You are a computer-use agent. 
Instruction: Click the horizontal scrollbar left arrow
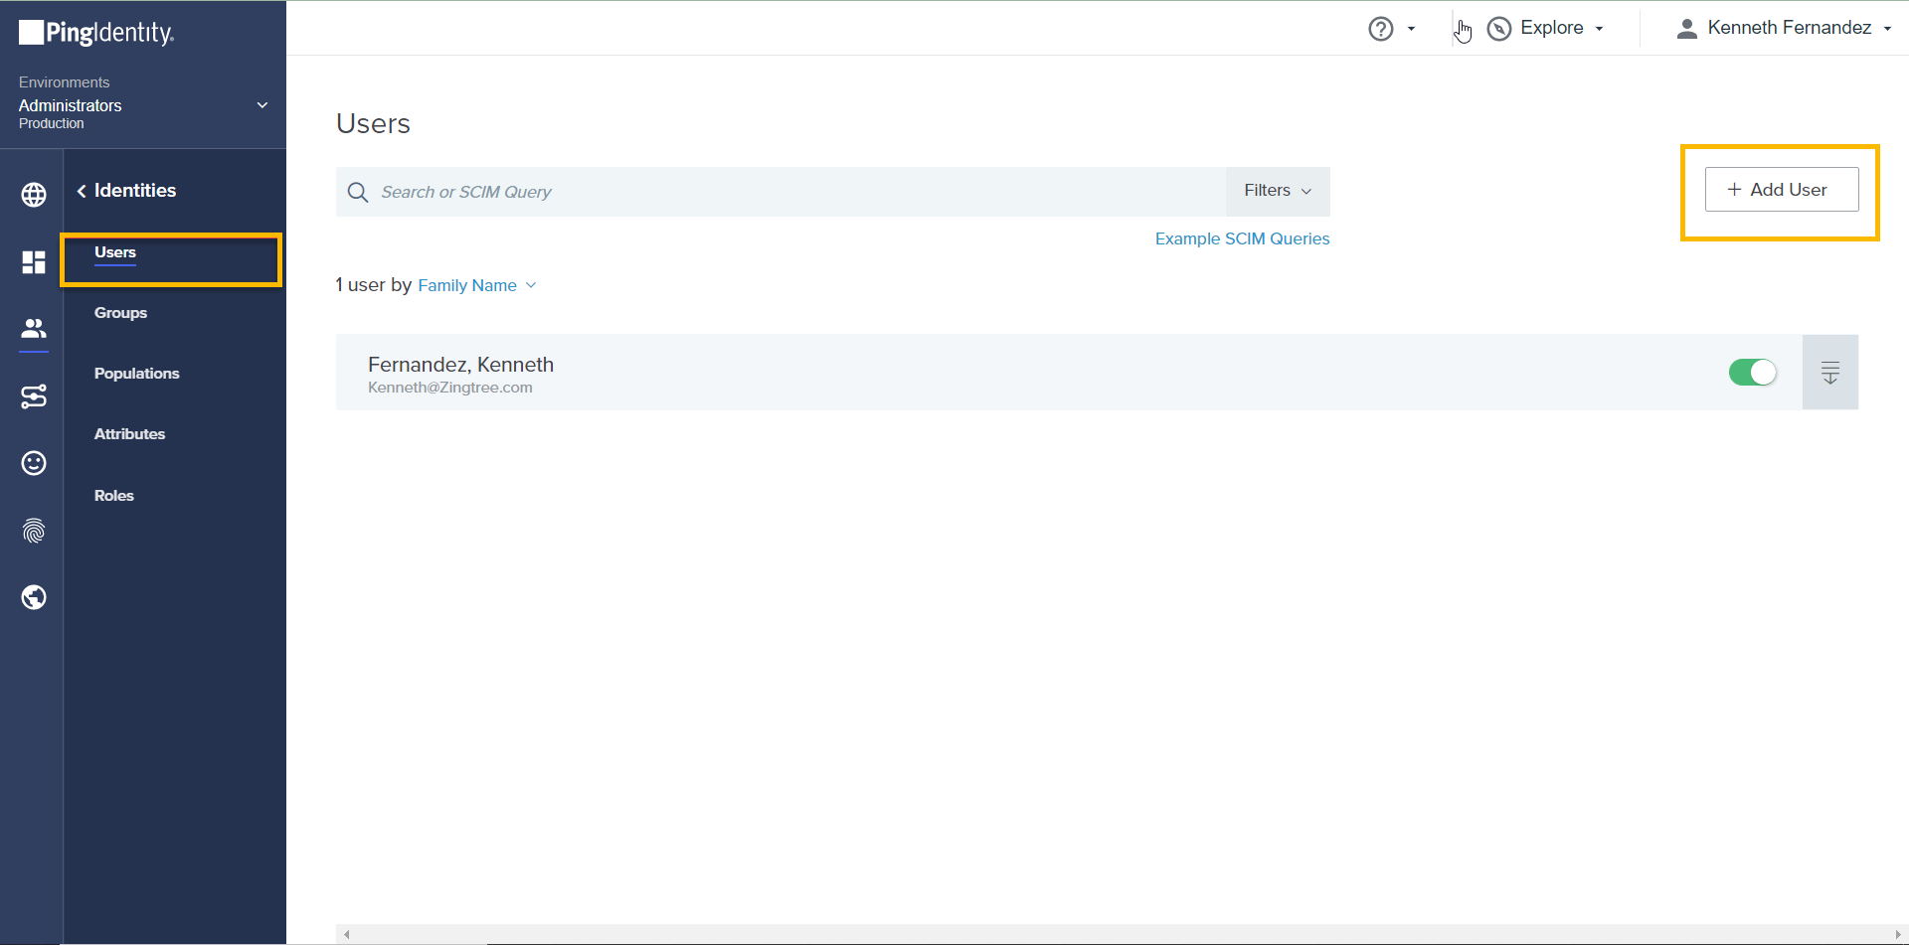point(347,935)
